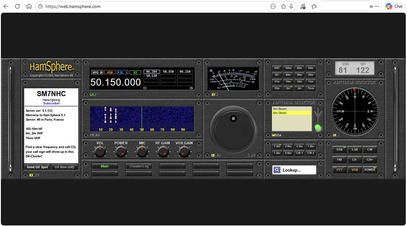This screenshot has width=407, height=226.
Task: Select the 160m band button
Action: pos(288,68)
